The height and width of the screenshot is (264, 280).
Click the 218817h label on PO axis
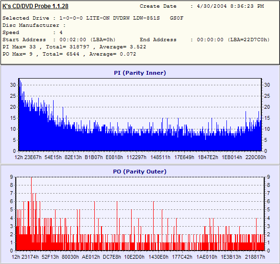point(255,257)
